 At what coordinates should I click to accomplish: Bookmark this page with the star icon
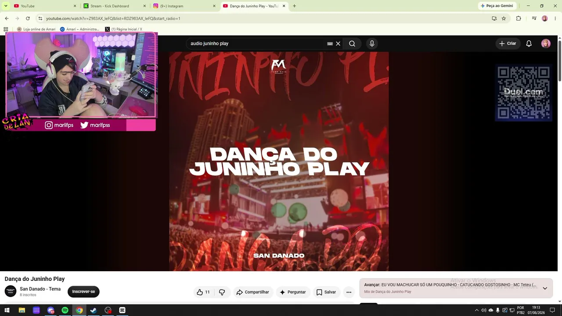[504, 18]
